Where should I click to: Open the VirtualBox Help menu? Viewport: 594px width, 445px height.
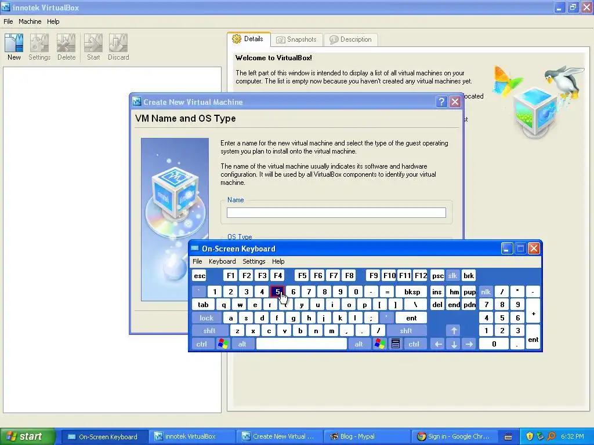pyautogui.click(x=53, y=21)
